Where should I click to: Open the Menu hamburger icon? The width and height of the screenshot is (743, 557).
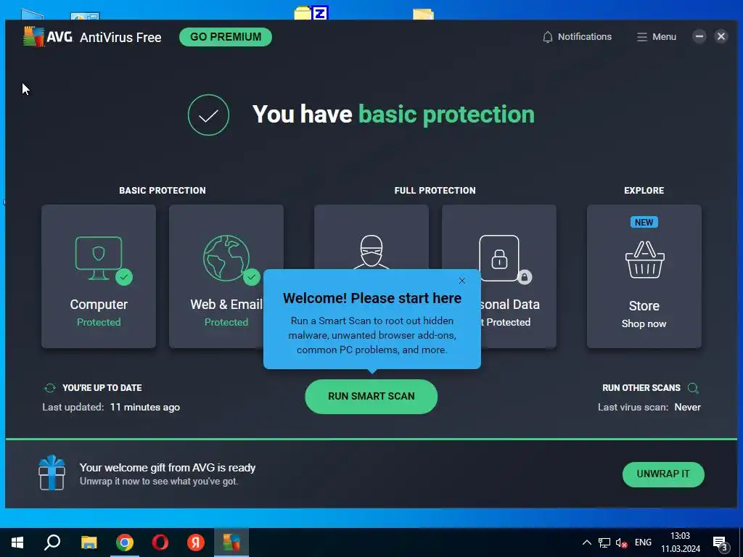point(641,37)
